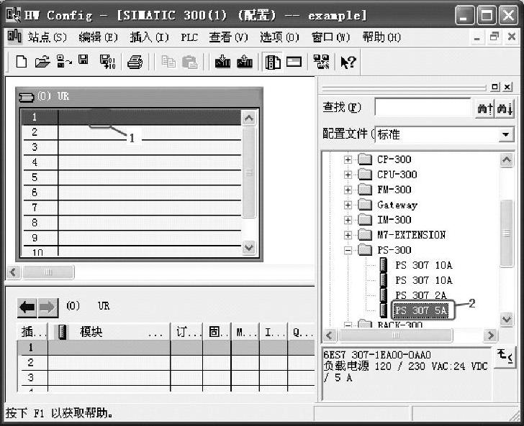524x426 pixels.
Task: Click the 订... order number column header
Action: click(187, 332)
